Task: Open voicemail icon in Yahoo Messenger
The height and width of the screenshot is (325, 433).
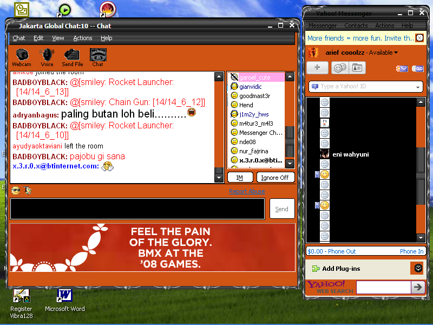Action: (x=417, y=69)
